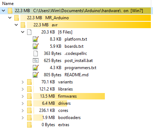The width and height of the screenshot is (153, 129).
Task: Click the README.md file icon
Action: click(36, 75)
